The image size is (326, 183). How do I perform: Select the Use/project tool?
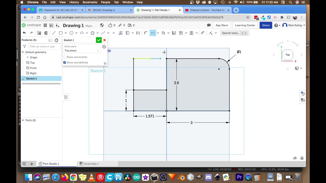pyautogui.click(x=128, y=33)
